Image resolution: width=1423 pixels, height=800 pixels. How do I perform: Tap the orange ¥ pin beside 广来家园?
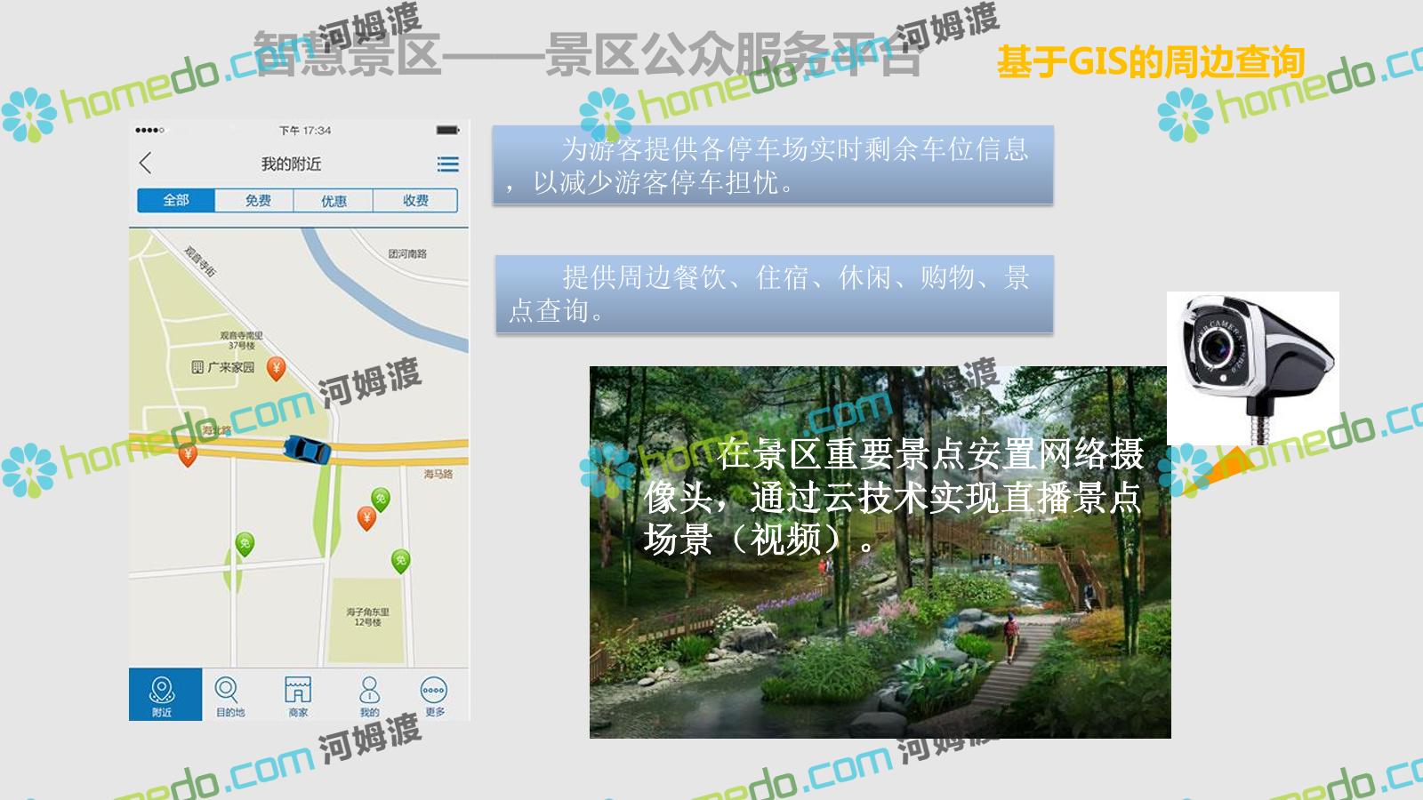point(277,368)
